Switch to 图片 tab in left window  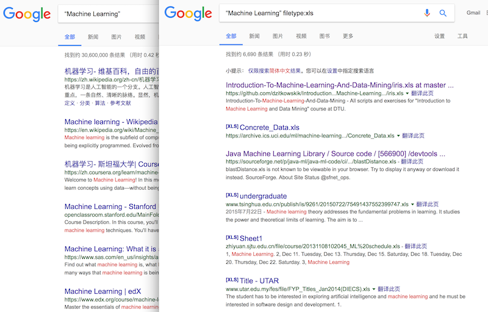(x=117, y=37)
